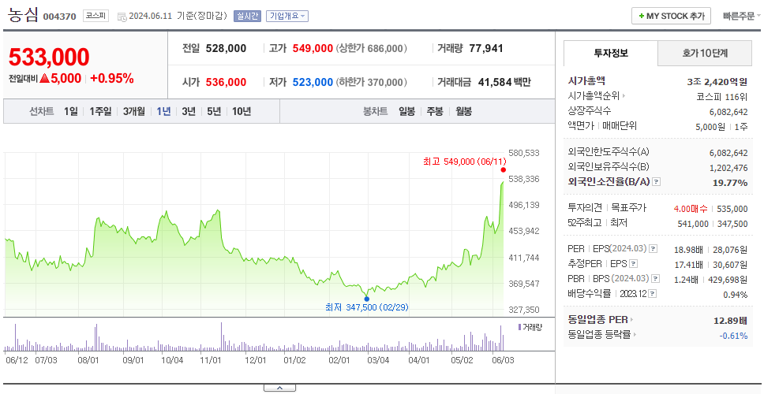This screenshot has width=764, height=394.
Task: Click the blue 최저 347,500 chart marker dot
Action: point(366,299)
